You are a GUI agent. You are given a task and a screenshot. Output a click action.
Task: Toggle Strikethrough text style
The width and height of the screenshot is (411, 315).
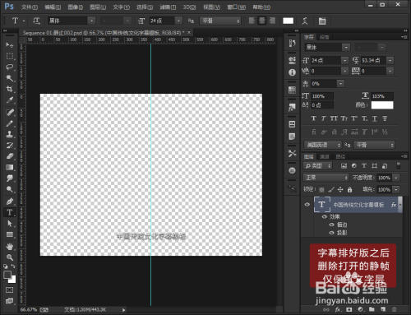[x=385, y=118]
